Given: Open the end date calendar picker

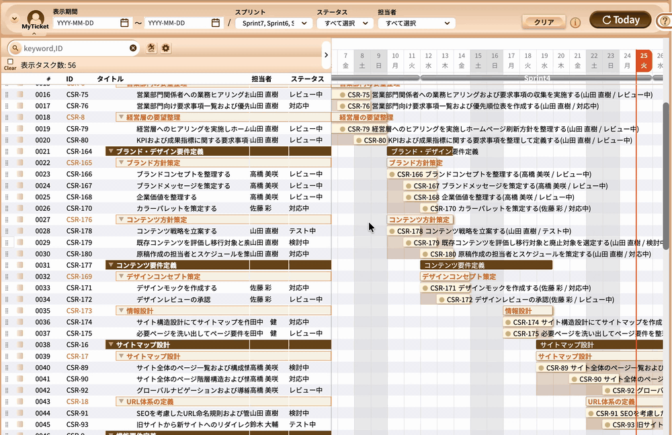Looking at the screenshot, I should pyautogui.click(x=216, y=23).
